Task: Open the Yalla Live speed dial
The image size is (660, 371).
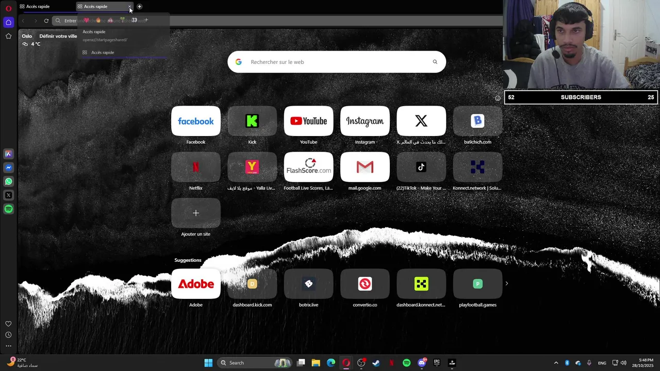Action: point(252,167)
